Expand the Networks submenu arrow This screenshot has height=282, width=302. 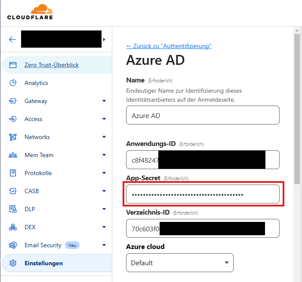104,137
